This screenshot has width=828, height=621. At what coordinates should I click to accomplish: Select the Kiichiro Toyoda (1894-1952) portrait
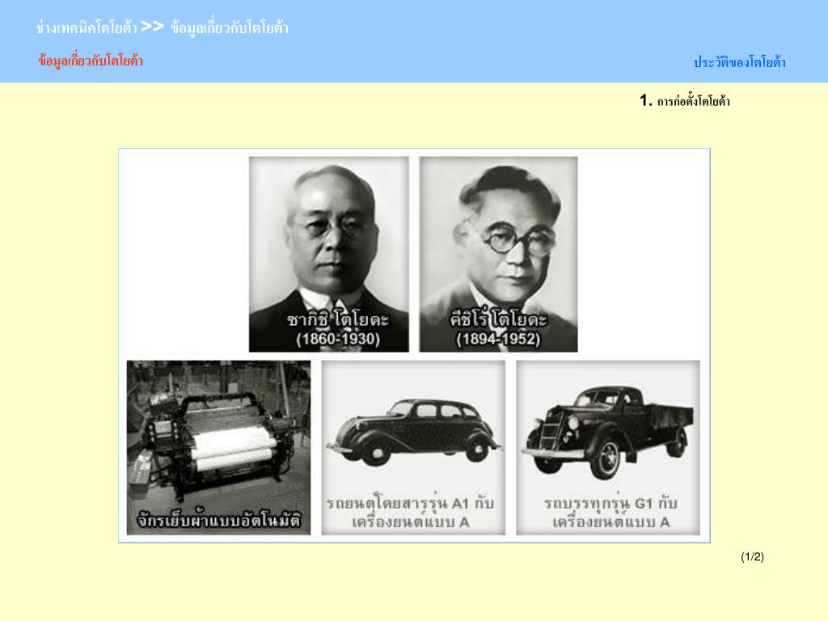tap(498, 254)
